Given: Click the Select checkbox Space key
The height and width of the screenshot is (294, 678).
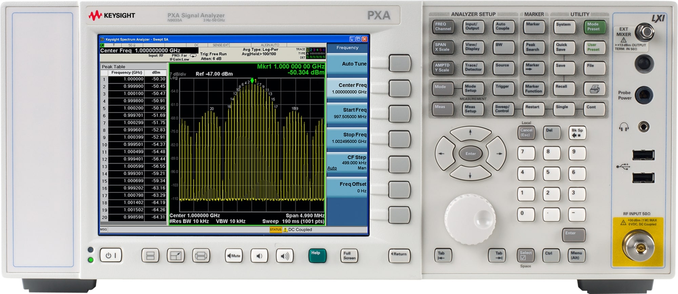Looking at the screenshot, I should [x=525, y=255].
